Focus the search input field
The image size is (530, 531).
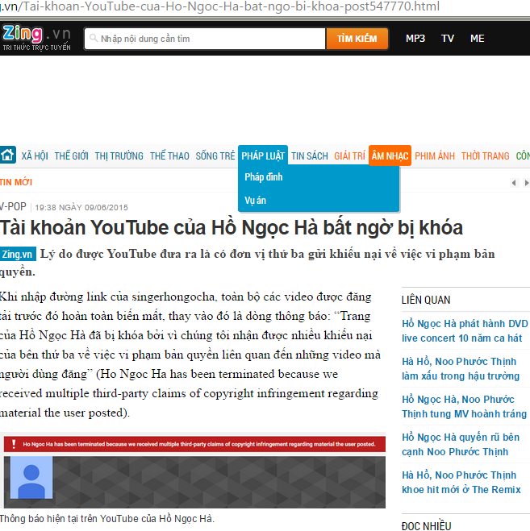tap(205, 39)
